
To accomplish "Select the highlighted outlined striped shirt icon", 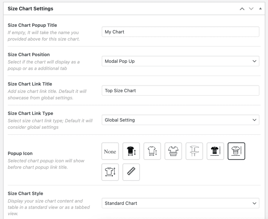I will [236, 151].
